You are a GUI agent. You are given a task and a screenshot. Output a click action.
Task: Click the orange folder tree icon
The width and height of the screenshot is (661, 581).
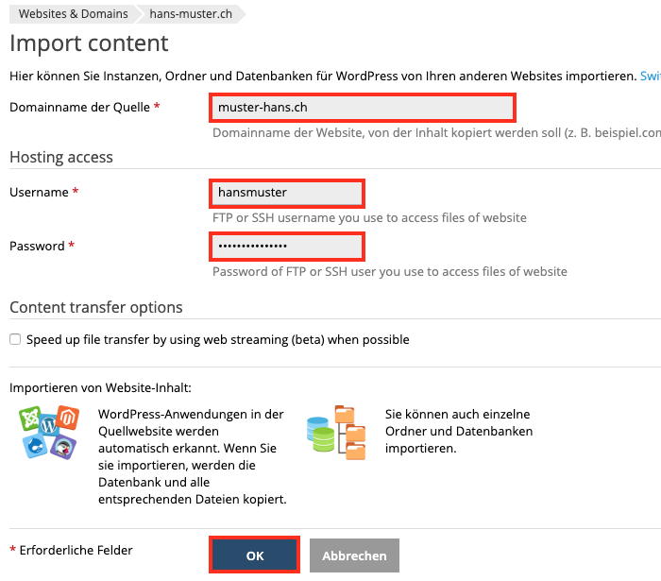click(350, 433)
